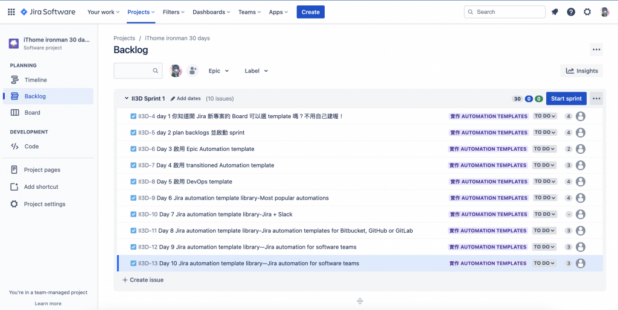Click the task type icon of II3D-13
Viewport: 618px width, 310px height.
(x=133, y=263)
